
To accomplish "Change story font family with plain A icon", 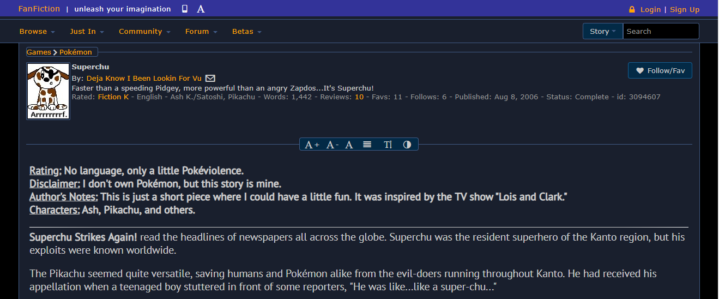I will pos(349,145).
